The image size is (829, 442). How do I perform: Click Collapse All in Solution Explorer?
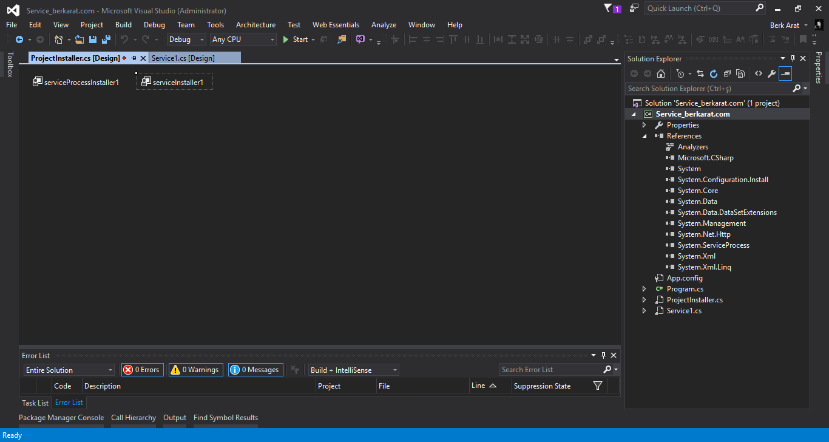point(727,73)
